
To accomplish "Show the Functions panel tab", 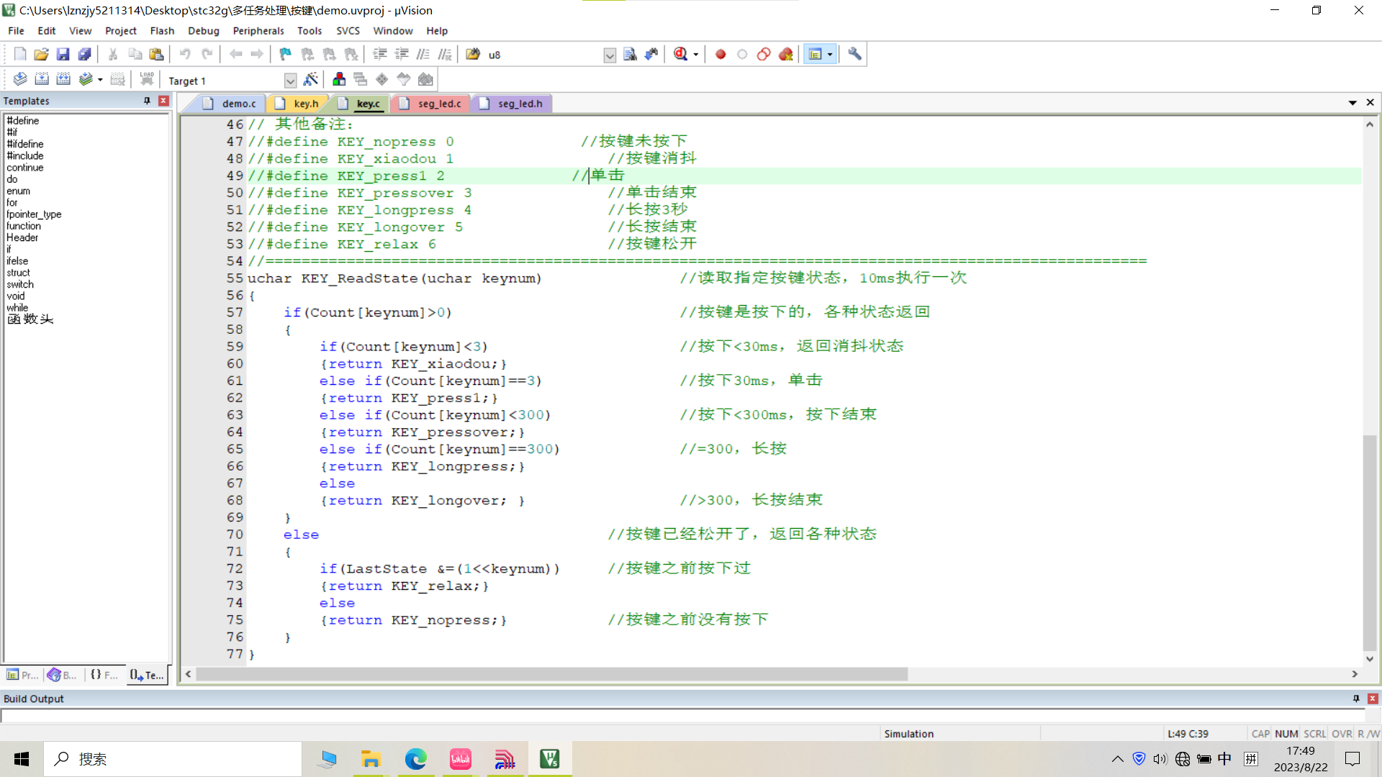I will pos(104,675).
